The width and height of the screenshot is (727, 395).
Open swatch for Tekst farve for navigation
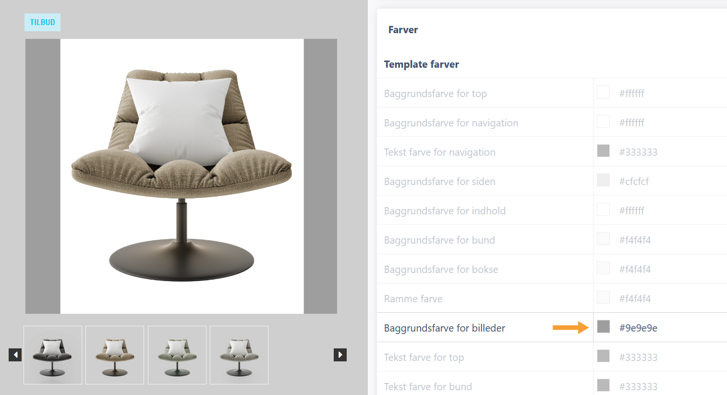click(x=603, y=151)
